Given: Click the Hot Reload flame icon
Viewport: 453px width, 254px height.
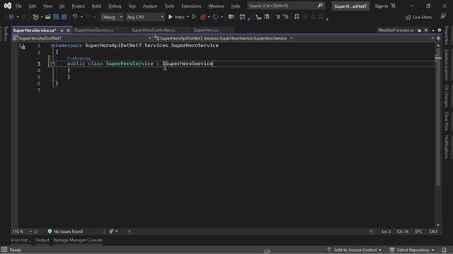Looking at the screenshot, I should 203,17.
